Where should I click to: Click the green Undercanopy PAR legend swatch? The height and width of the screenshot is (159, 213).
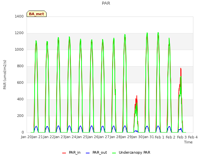tap(114, 153)
